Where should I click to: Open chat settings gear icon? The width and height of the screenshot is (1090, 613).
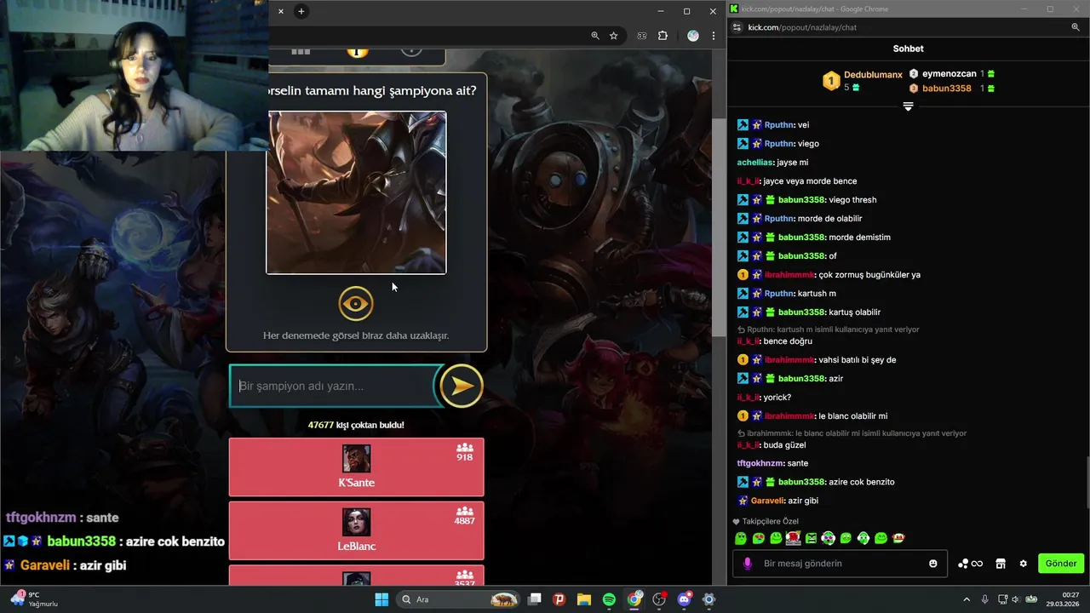[1024, 564]
